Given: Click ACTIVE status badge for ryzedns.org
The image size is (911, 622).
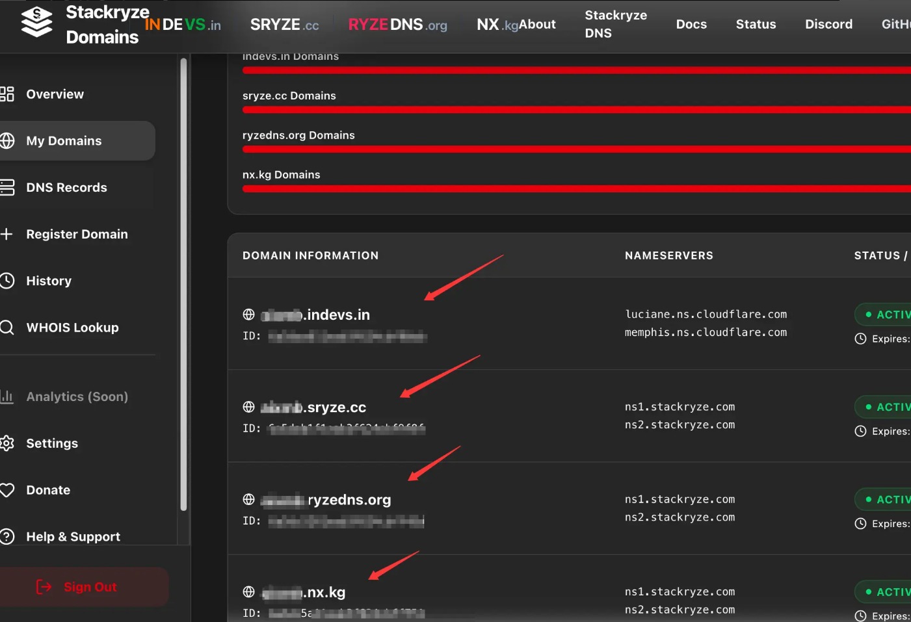Looking at the screenshot, I should coord(883,499).
